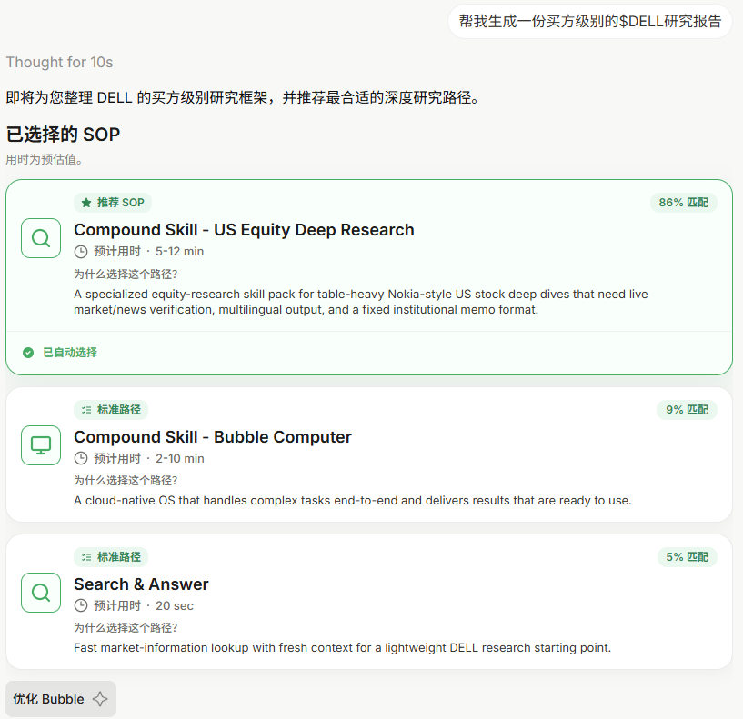
Task: Select Compound Skill - US Equity Deep Research card title
Action: tap(244, 230)
